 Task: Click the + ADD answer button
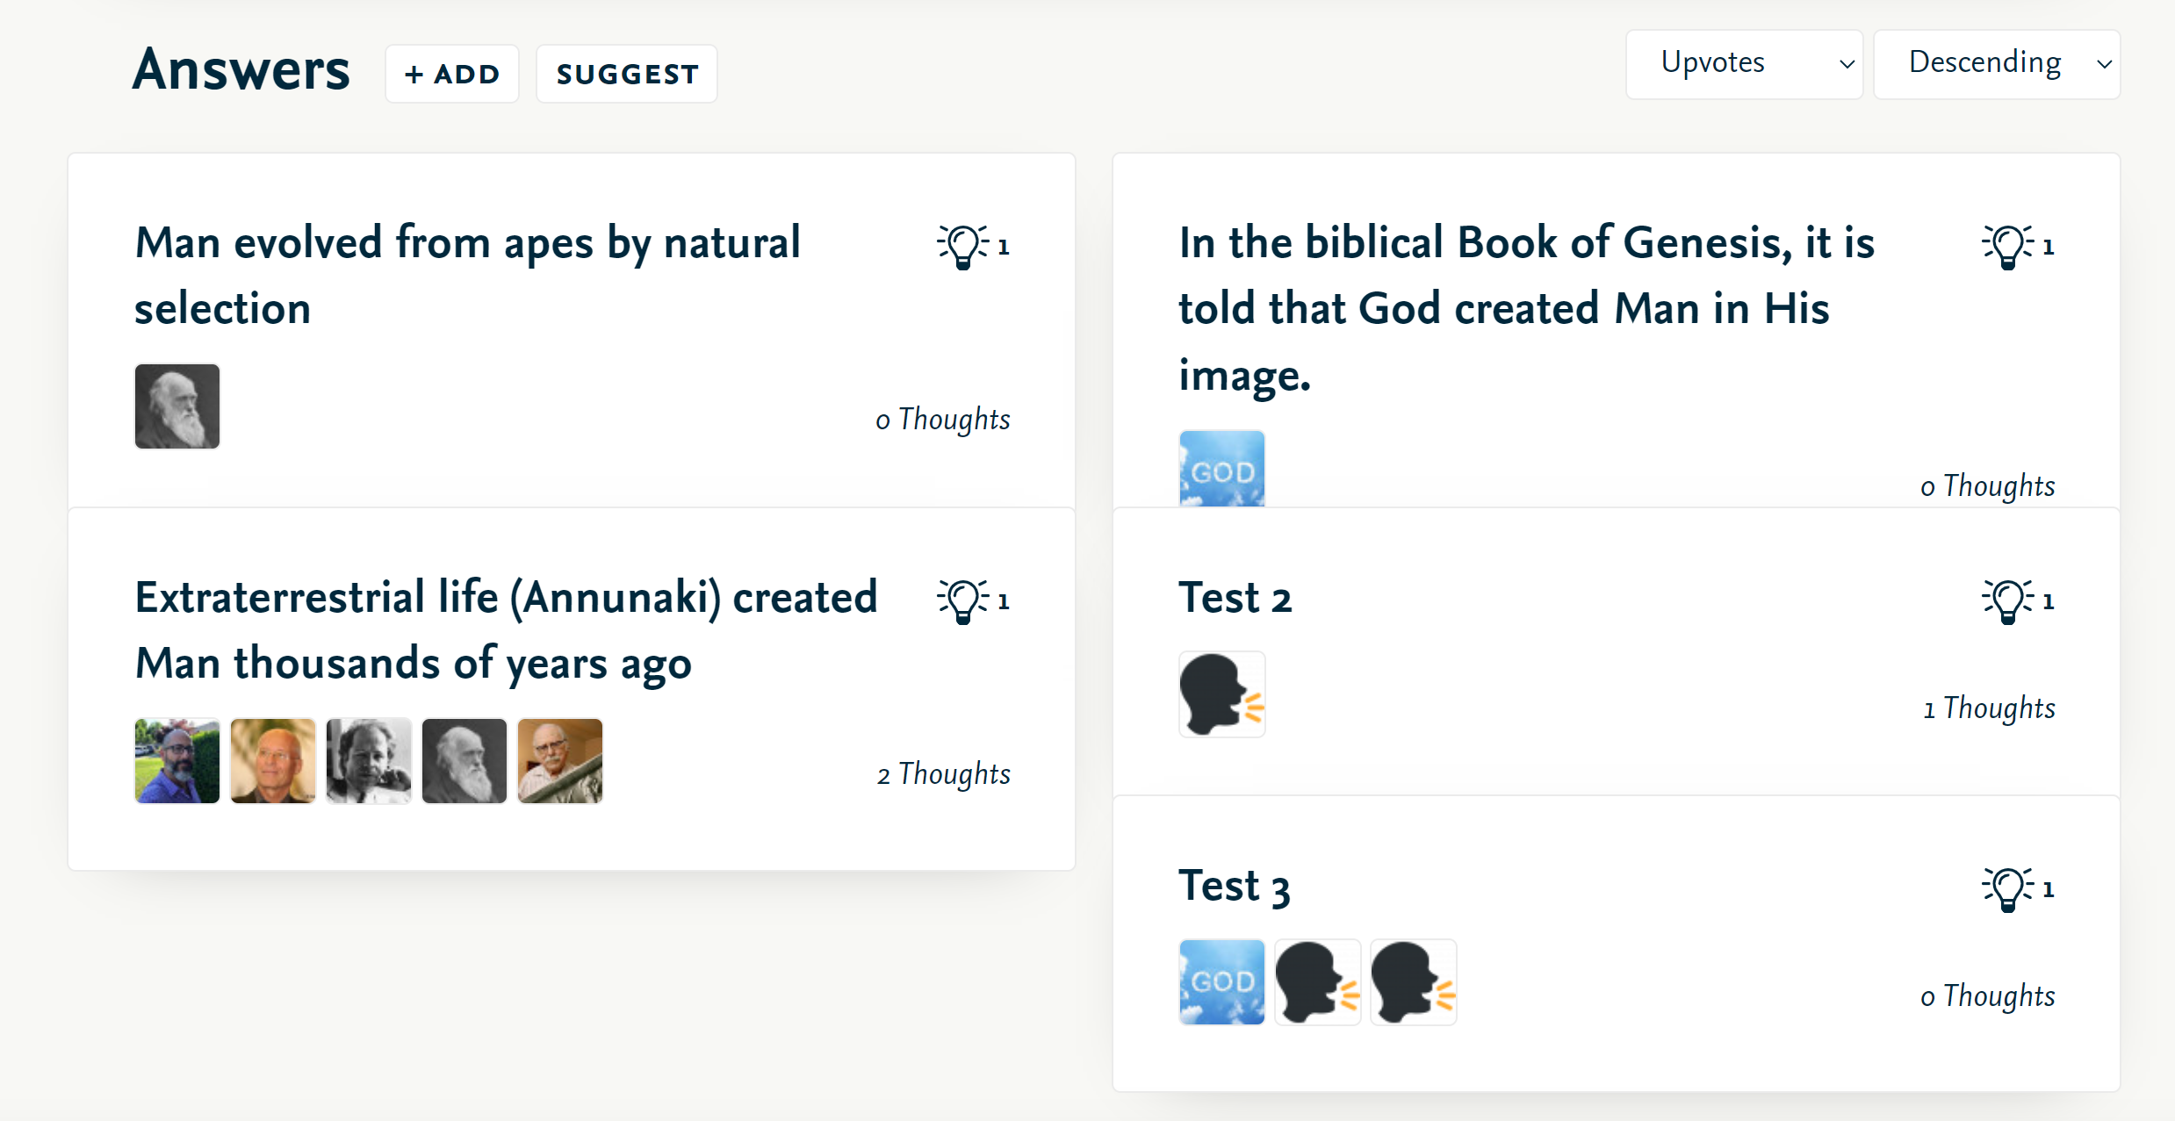tap(452, 74)
